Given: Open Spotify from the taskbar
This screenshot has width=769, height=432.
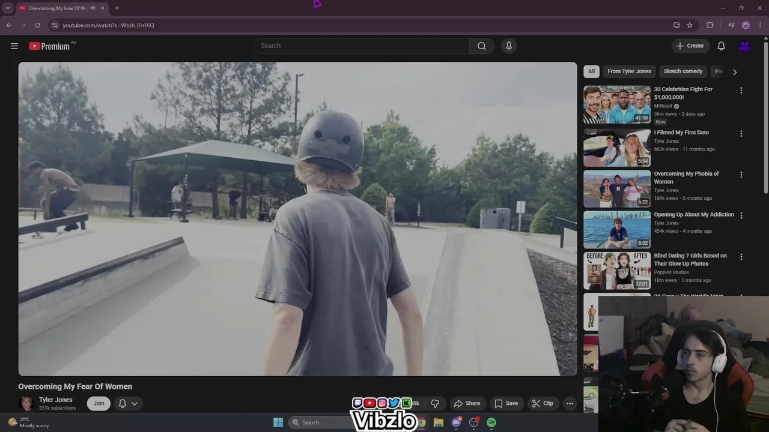Looking at the screenshot, I should 491,422.
